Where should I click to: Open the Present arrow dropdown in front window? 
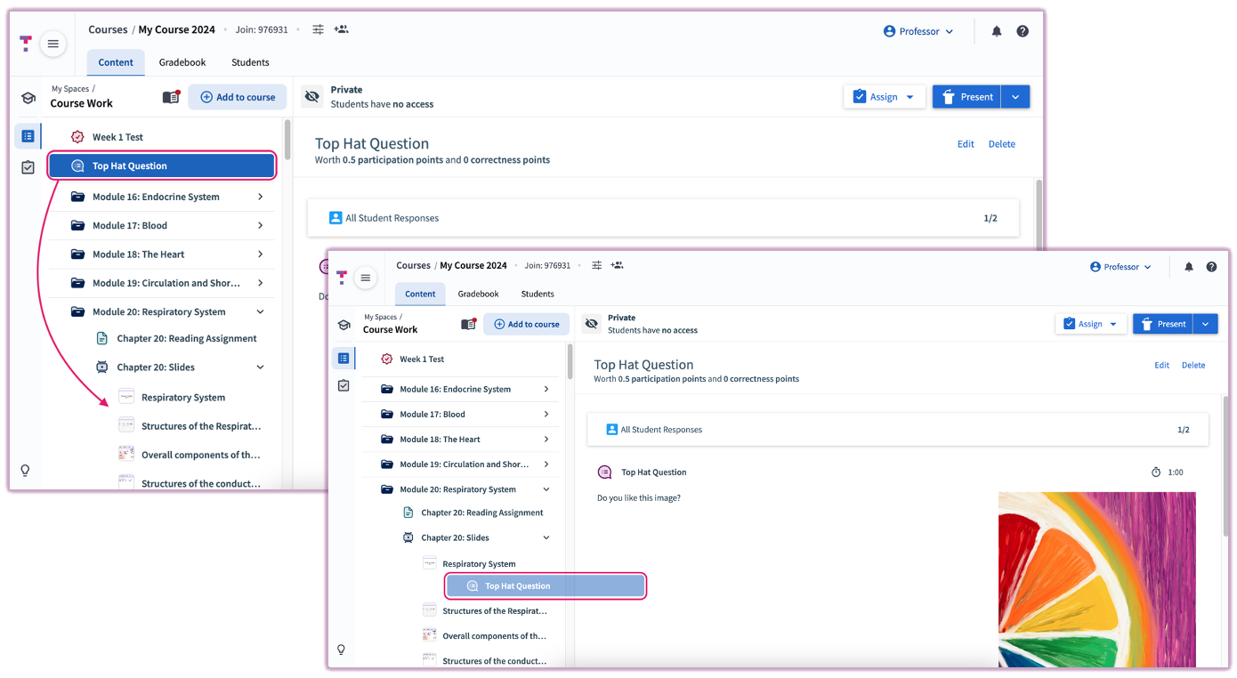click(x=1206, y=324)
